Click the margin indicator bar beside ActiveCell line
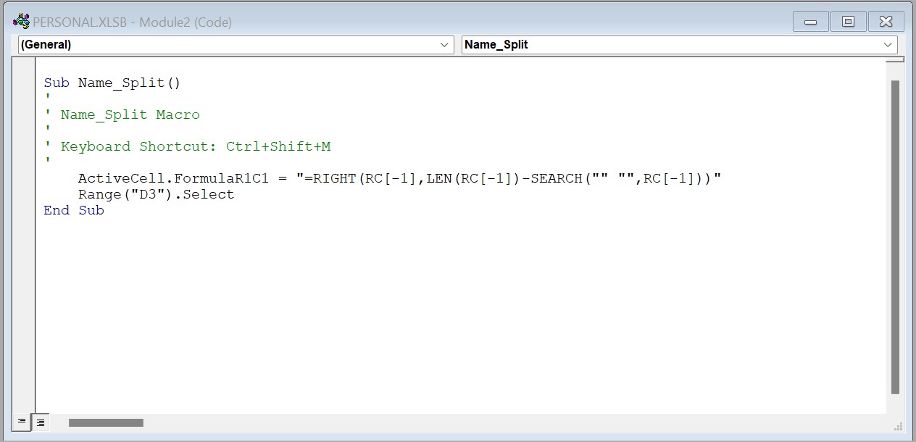Screen dimensions: 916x442 [24, 178]
